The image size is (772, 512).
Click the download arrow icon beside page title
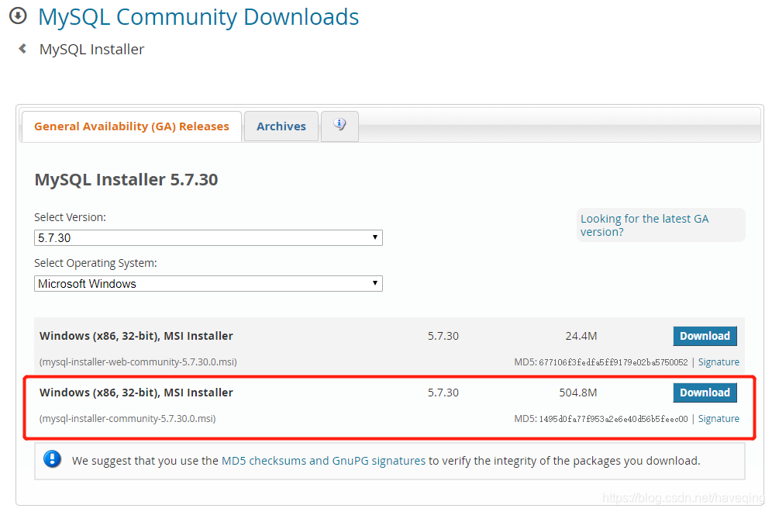tap(17, 16)
